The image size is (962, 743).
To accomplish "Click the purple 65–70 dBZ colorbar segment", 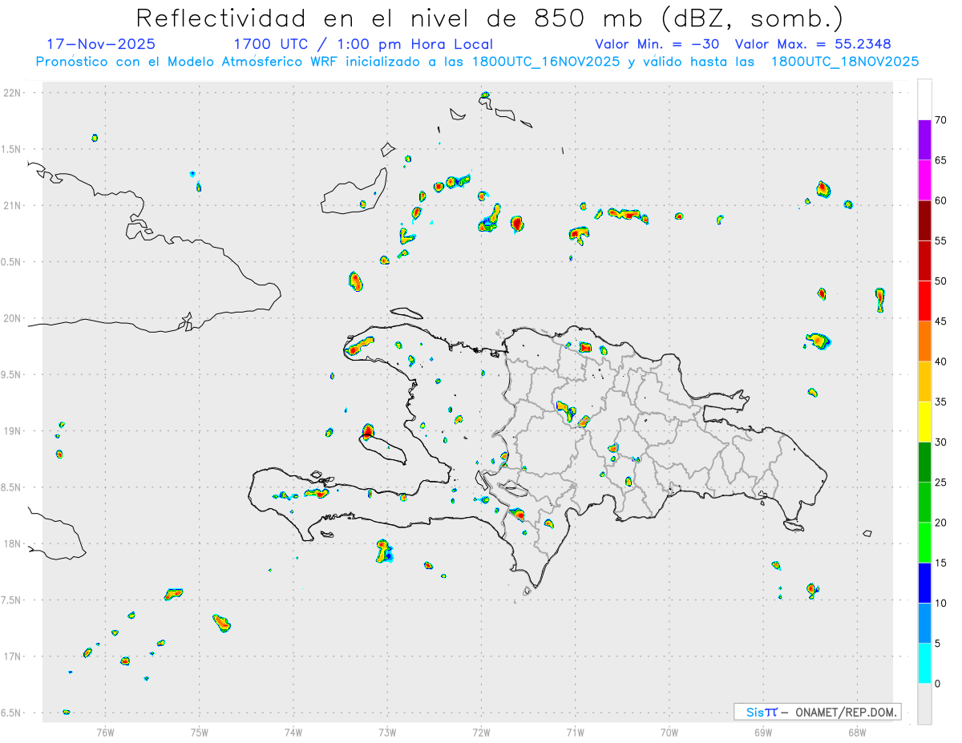I will point(924,140).
